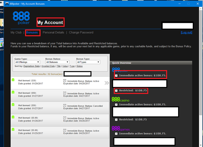Go to Change Password tab

click(x=81, y=32)
